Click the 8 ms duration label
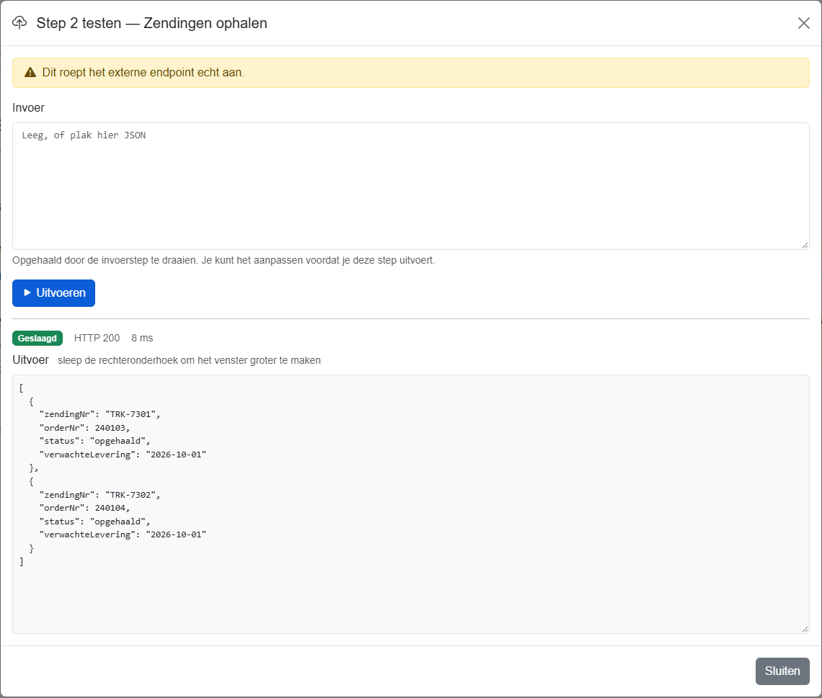The width and height of the screenshot is (822, 698). point(142,339)
